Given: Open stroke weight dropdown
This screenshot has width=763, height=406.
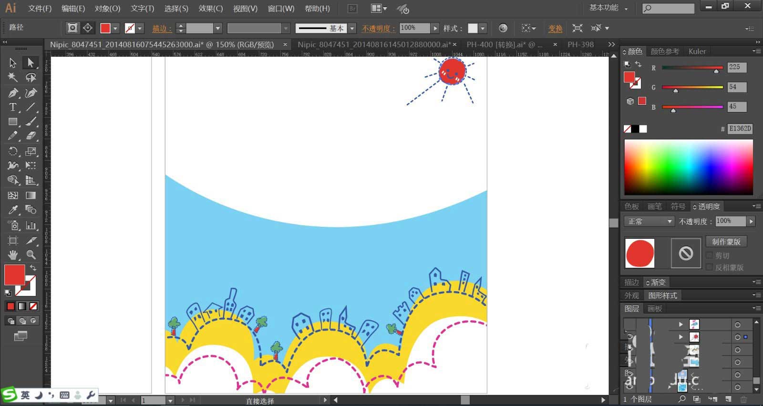Looking at the screenshot, I should [x=218, y=29].
